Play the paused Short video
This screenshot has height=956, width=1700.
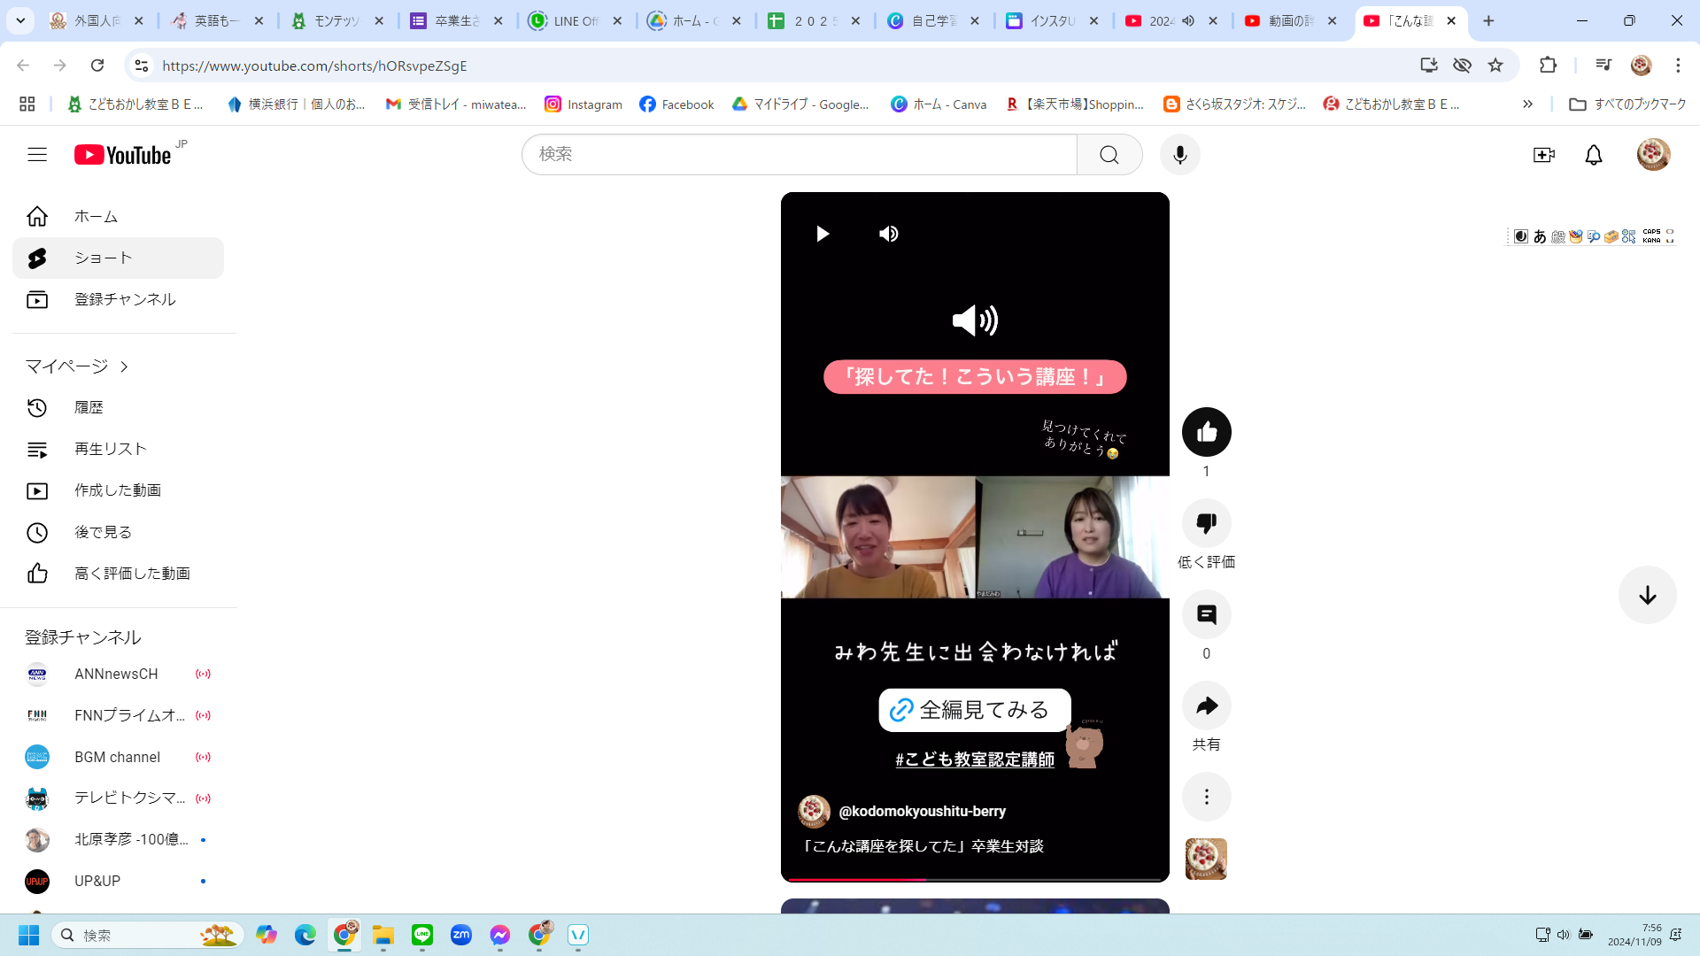823,234
